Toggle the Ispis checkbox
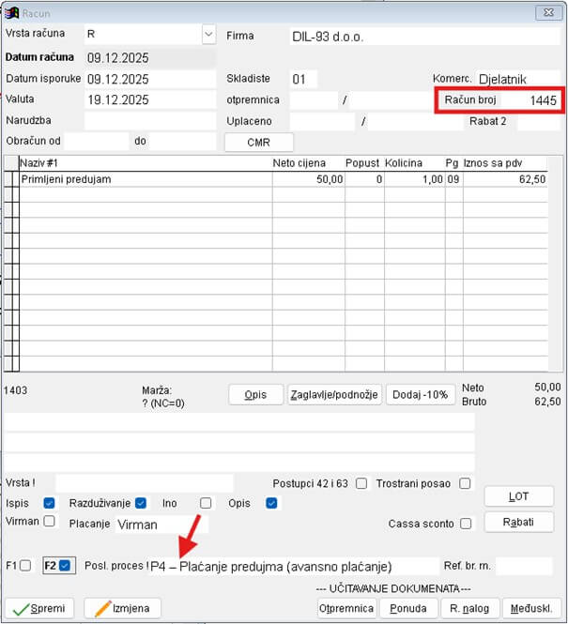 49,503
